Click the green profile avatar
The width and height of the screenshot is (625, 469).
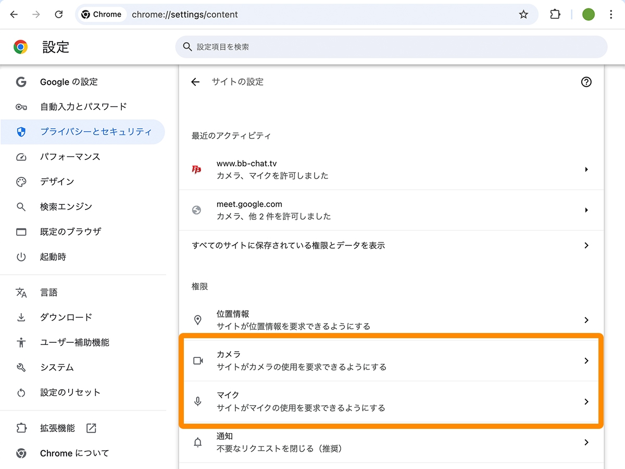pos(588,14)
